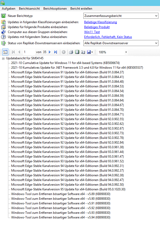
Task: Click Bericht erstellen menu item
Action: (81, 9)
